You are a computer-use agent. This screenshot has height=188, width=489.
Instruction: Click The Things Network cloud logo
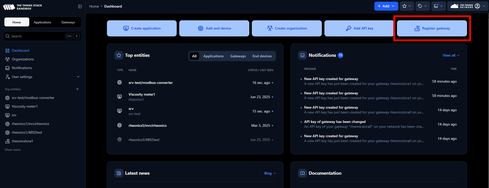462,6
